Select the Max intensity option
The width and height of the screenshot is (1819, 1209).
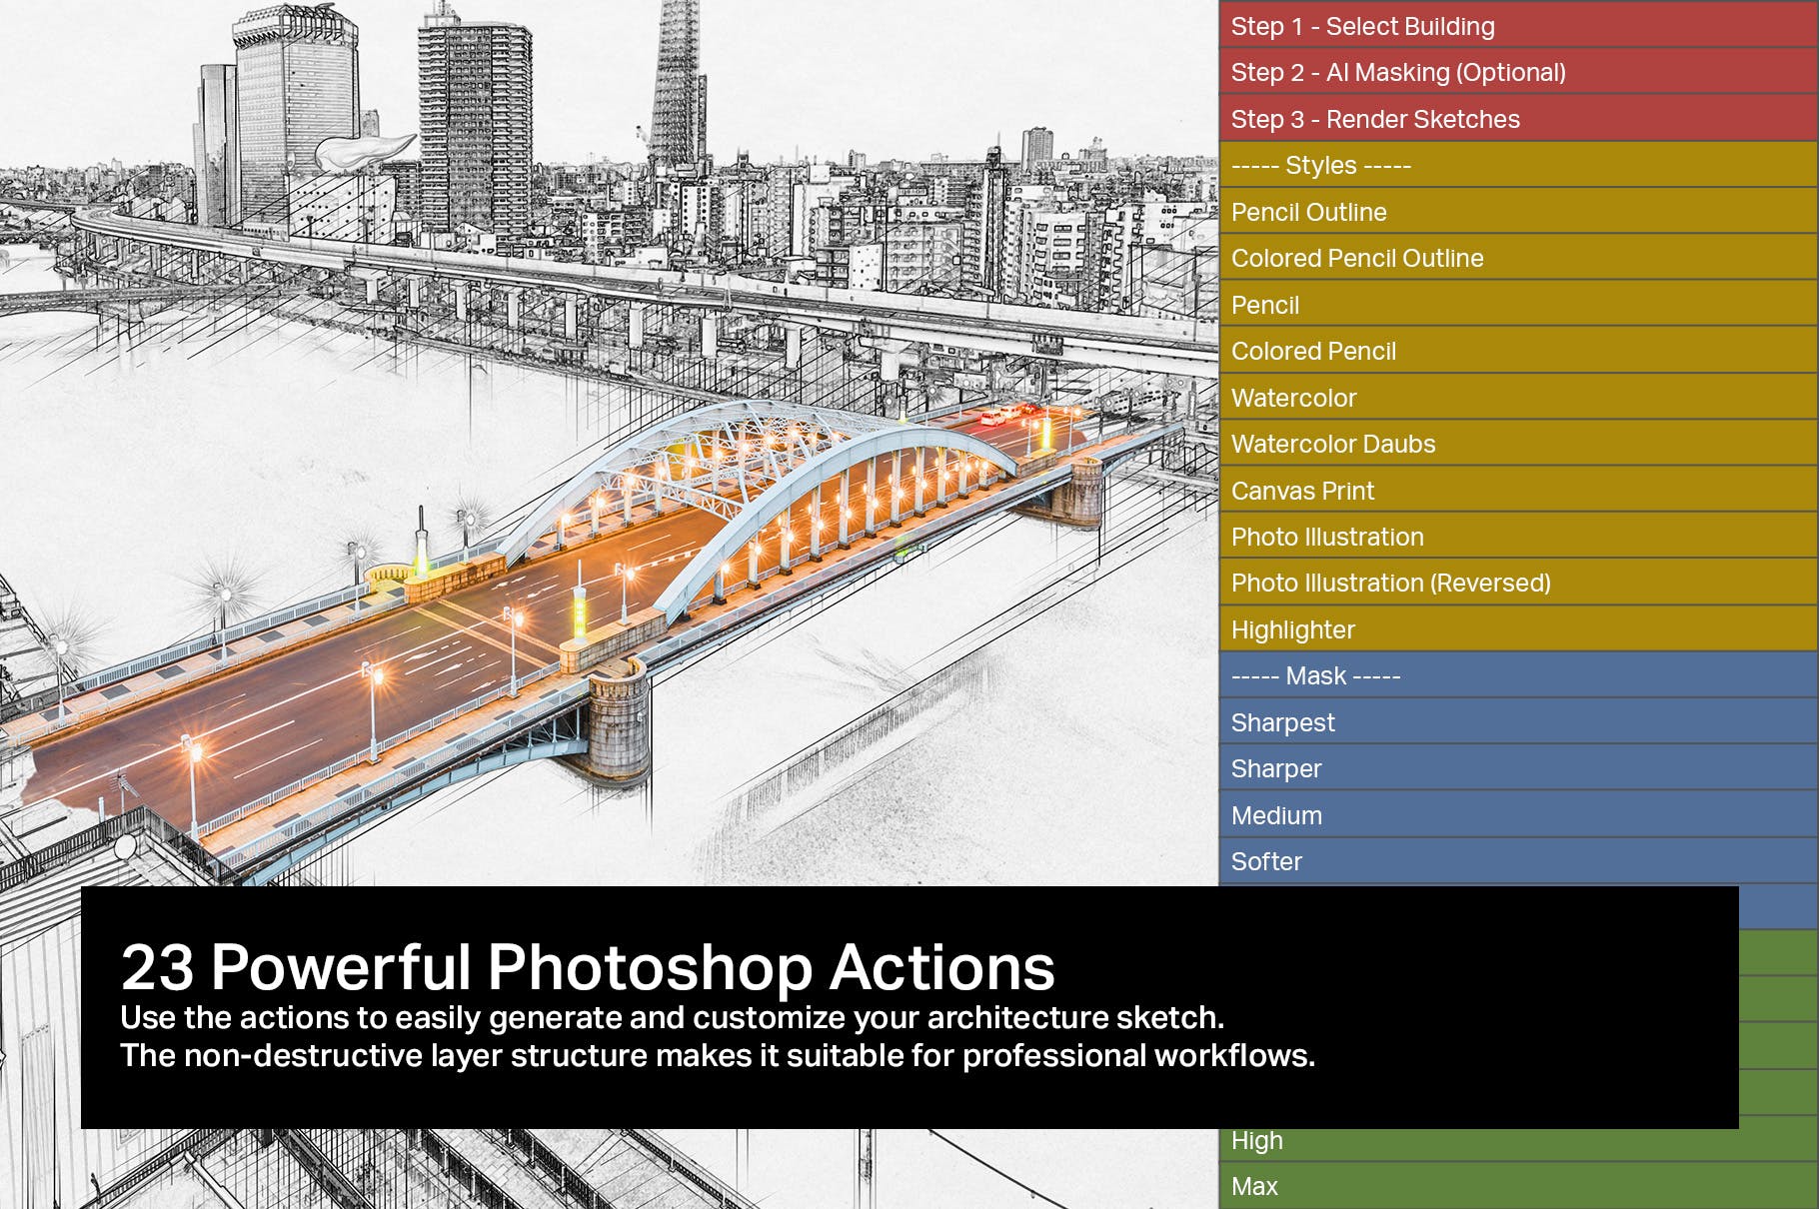click(1499, 1186)
